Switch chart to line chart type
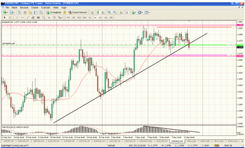245x148 pixels. (103, 13)
